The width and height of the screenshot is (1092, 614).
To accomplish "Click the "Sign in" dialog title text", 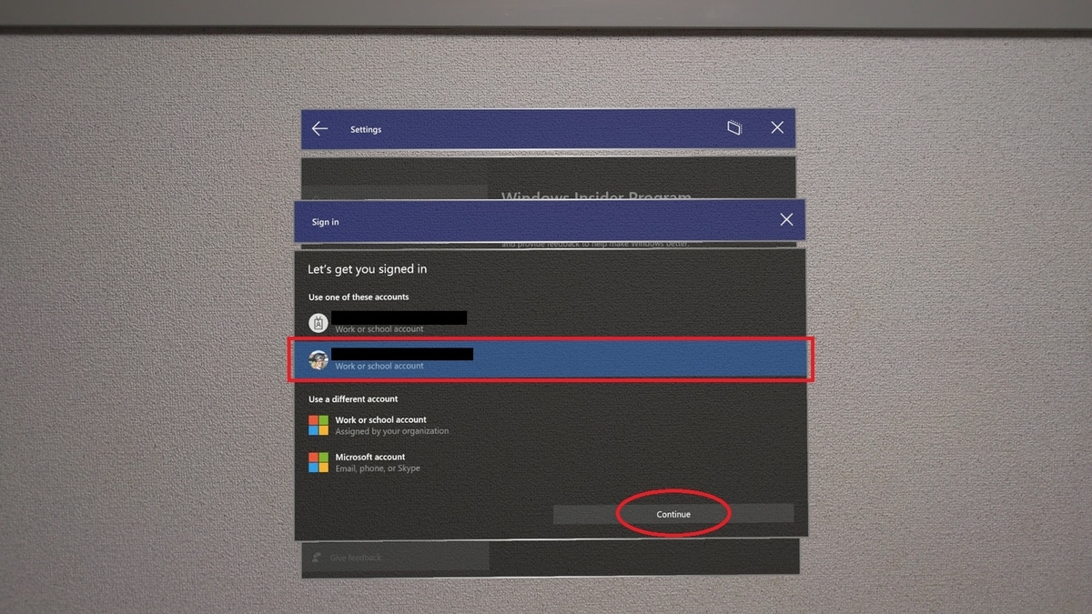I will point(325,222).
